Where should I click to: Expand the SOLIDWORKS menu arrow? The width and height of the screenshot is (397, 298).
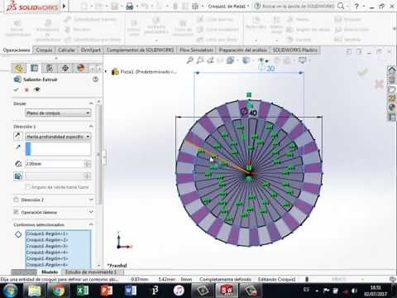[64, 6]
